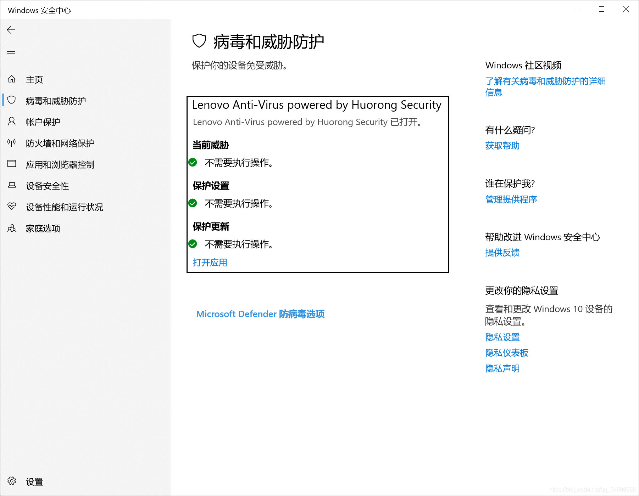The image size is (639, 496).
Task: Open 应用和浏览器控制 sidebar item
Action: [x=60, y=165]
